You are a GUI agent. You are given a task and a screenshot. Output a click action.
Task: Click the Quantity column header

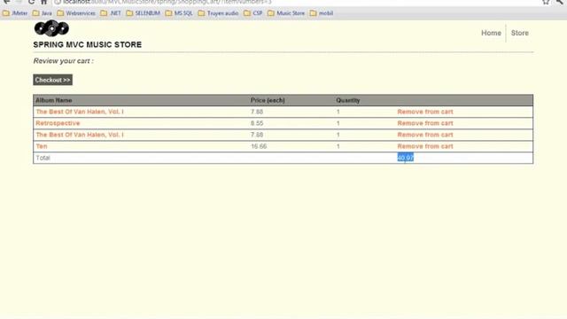click(x=347, y=100)
